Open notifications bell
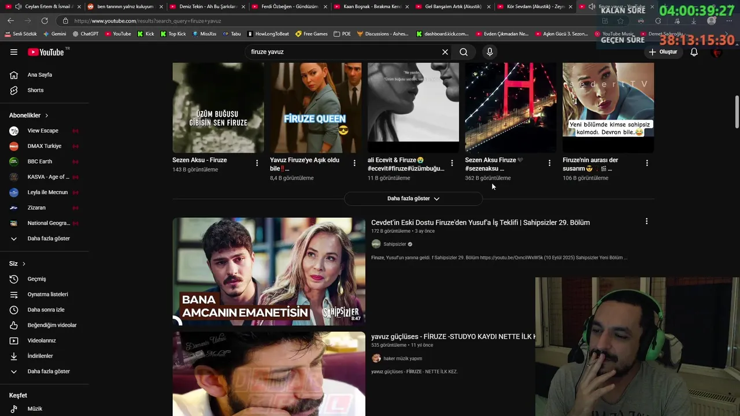This screenshot has height=416, width=740. pos(694,52)
